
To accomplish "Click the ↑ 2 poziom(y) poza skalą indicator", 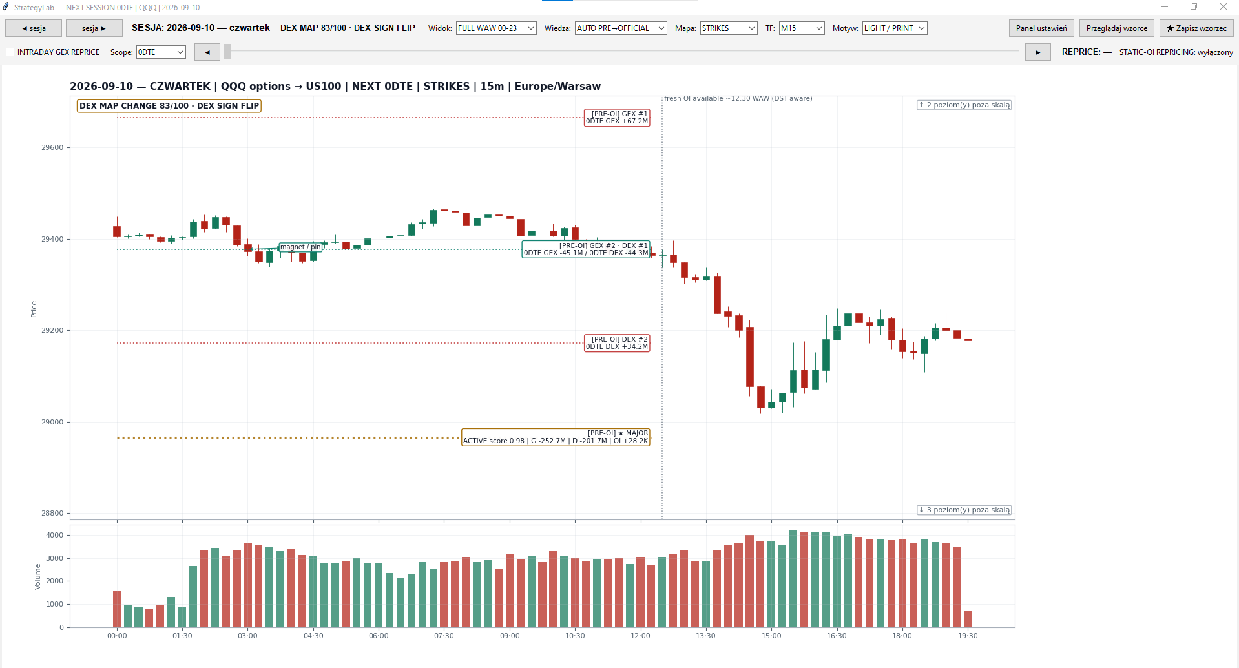I will (964, 105).
